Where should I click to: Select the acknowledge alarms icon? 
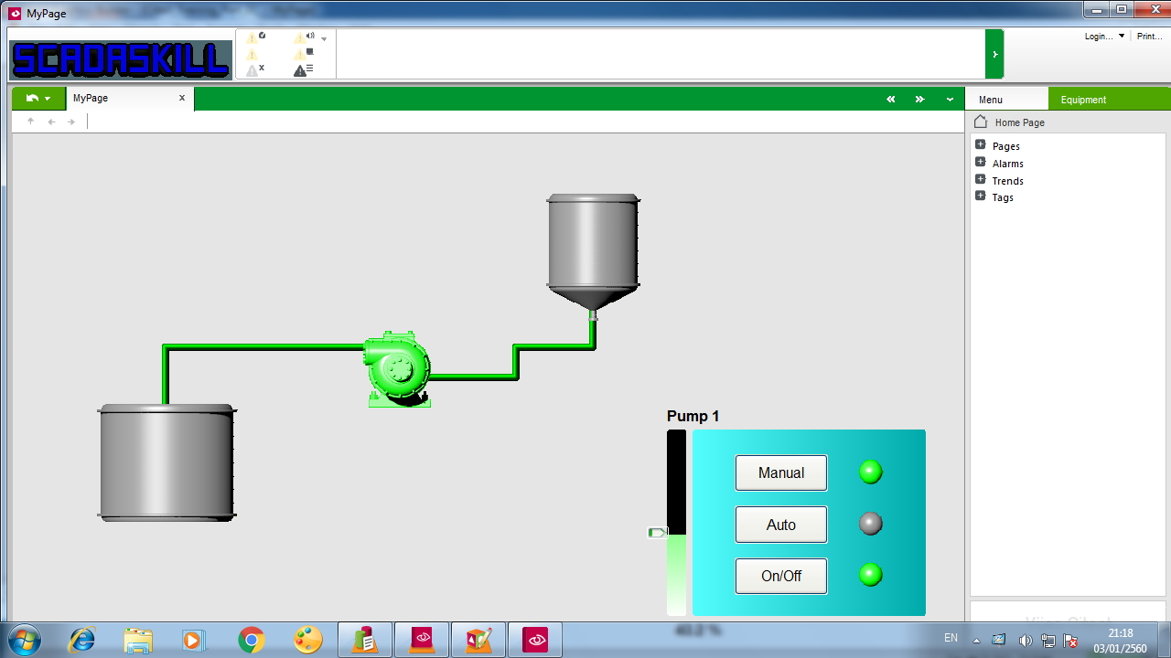(252, 37)
